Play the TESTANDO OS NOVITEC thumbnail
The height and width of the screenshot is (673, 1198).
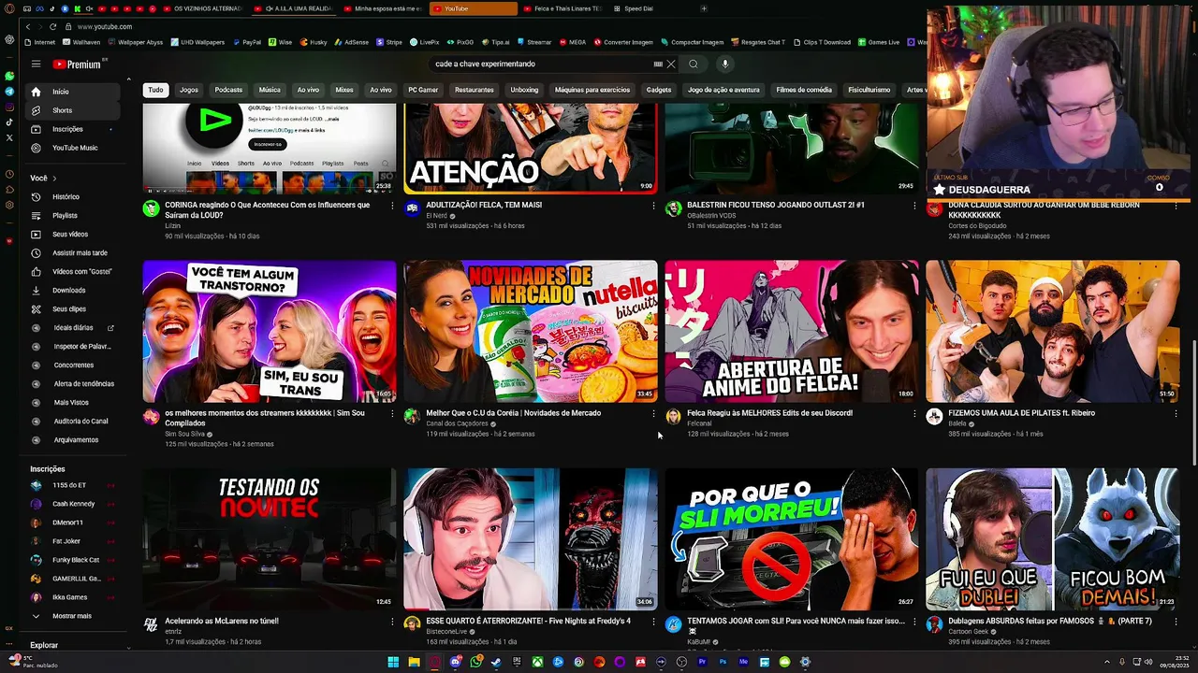coord(270,539)
